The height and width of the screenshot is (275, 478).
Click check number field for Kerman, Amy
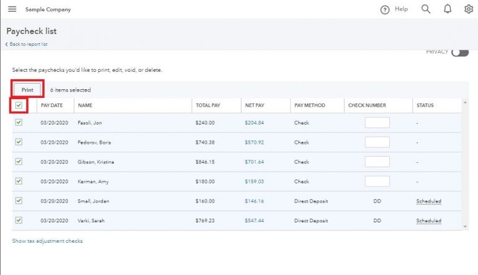(x=377, y=181)
